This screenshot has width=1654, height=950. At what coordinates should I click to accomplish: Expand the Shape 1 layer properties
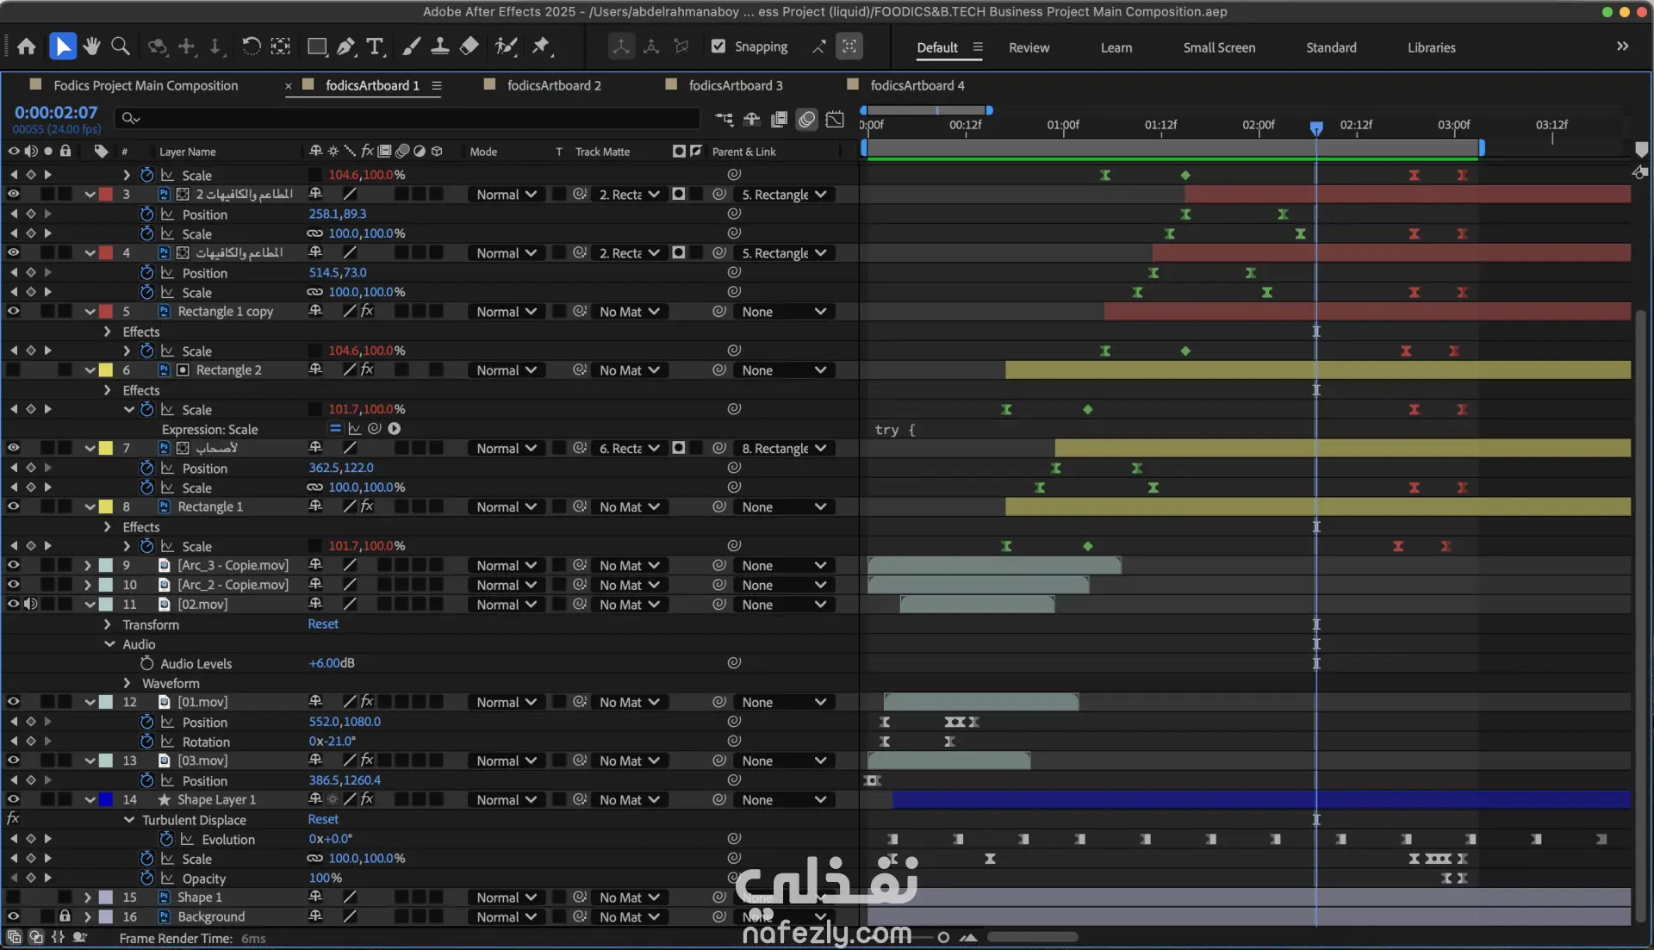(87, 897)
